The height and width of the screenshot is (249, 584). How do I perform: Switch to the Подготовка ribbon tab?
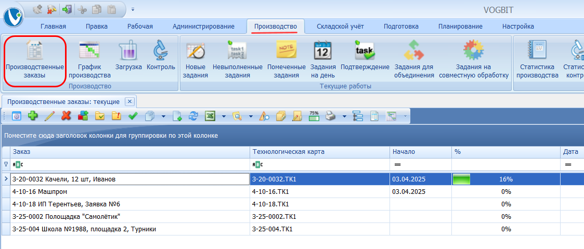[x=401, y=27]
